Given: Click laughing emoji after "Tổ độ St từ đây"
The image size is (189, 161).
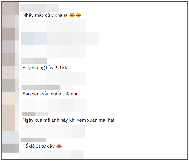Looking at the screenshot, I should coord(59,146).
